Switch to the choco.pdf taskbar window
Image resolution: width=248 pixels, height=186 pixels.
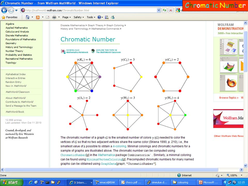131,182
